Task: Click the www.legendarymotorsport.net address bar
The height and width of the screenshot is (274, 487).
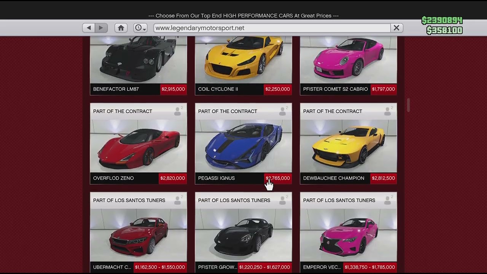Action: 272,28
